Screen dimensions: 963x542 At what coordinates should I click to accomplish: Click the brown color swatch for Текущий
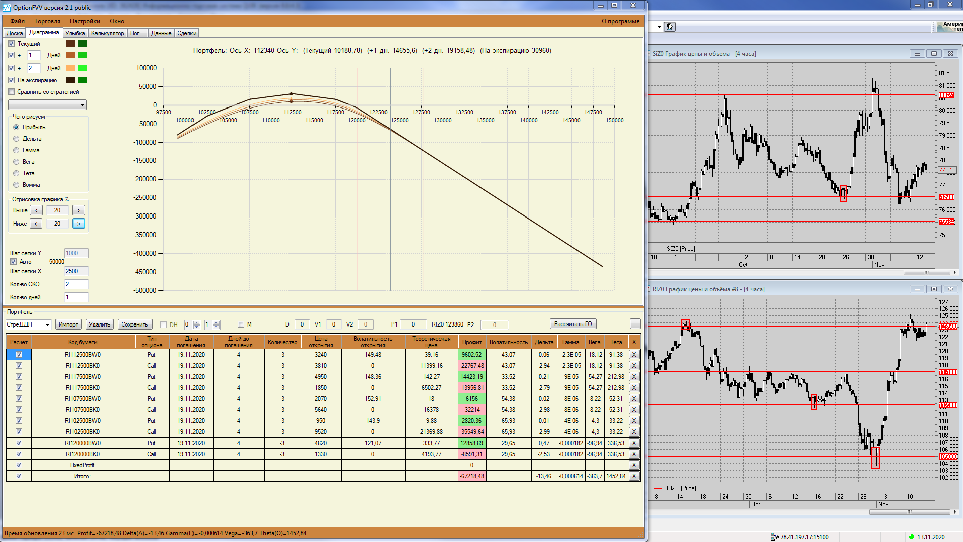[70, 44]
